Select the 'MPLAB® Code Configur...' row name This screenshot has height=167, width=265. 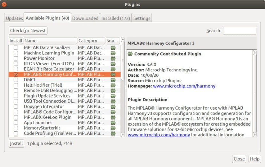tap(50, 112)
